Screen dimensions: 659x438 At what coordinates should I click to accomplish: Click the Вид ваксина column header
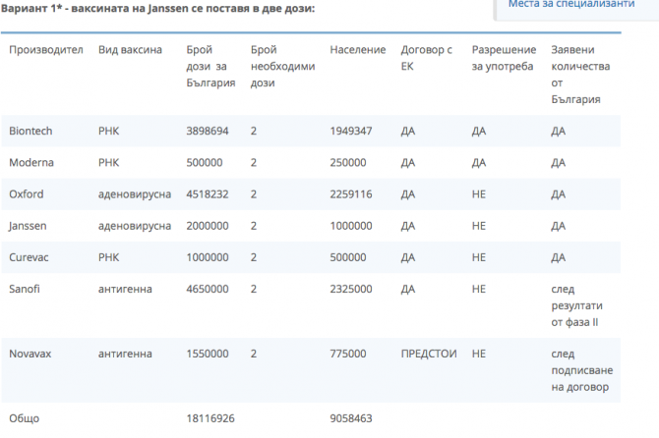(x=130, y=49)
